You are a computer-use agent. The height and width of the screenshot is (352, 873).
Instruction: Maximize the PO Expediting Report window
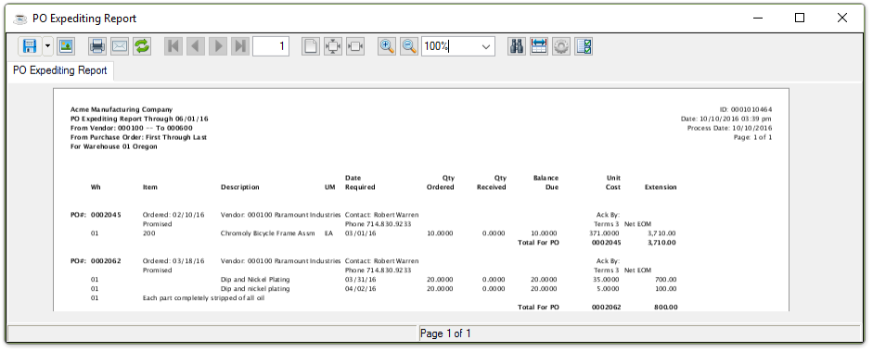click(800, 18)
